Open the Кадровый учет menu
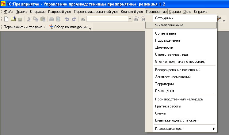The height and width of the screenshot is (135, 229). tap(59, 12)
